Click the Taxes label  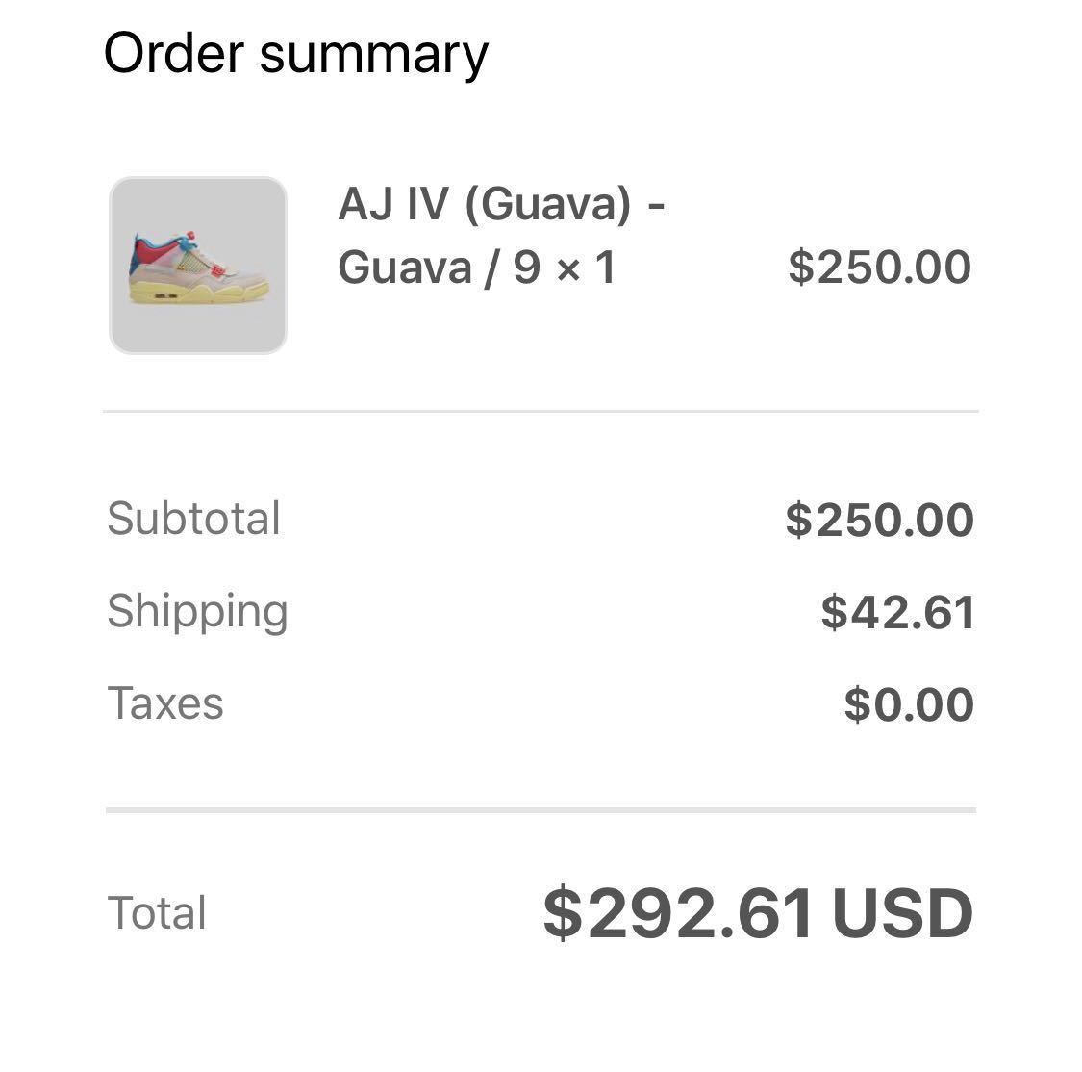(x=165, y=703)
